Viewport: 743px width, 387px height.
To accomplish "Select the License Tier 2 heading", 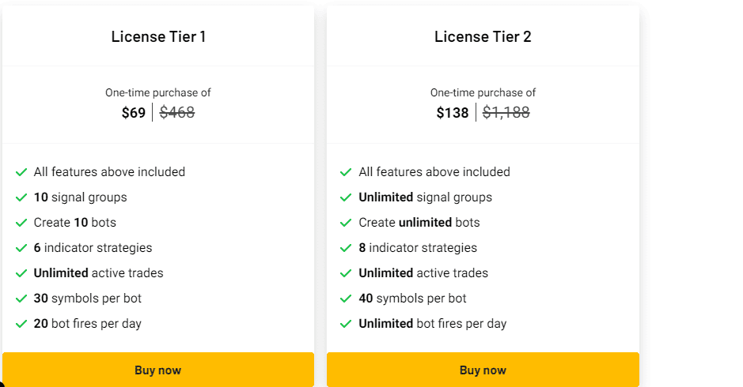I will [x=483, y=36].
